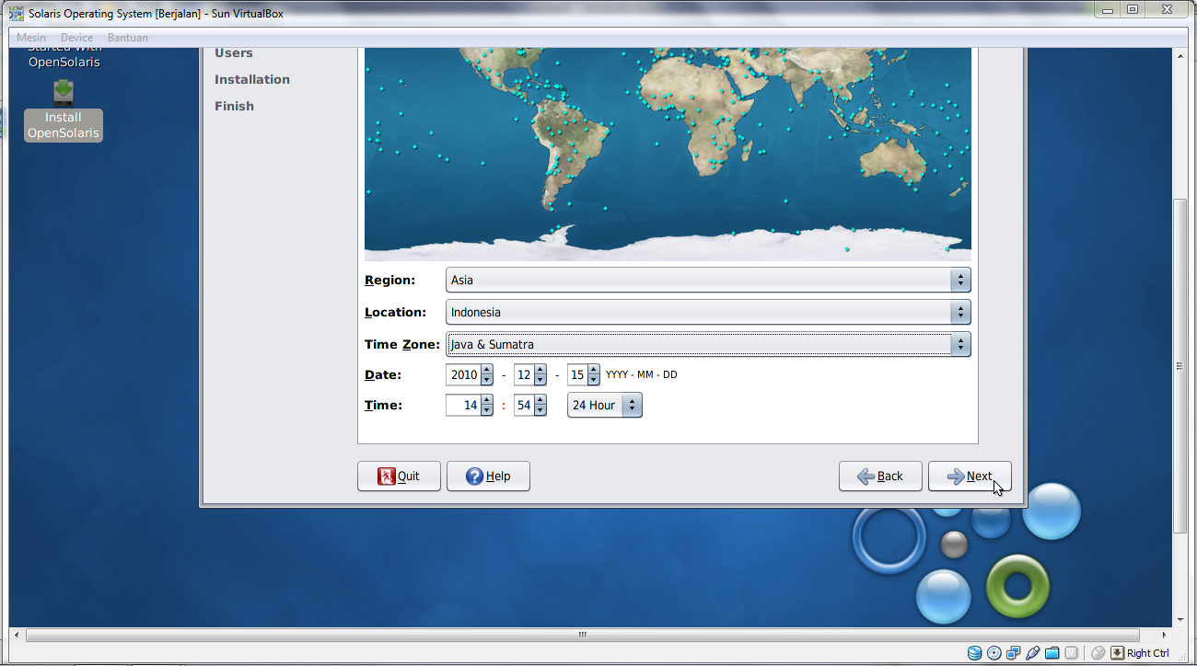The image size is (1197, 666).
Task: Decrease the hour value with down arrow
Action: (486, 410)
